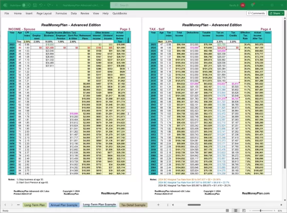Click the Comments button
Screen dimensions: 287x213
click(255, 14)
